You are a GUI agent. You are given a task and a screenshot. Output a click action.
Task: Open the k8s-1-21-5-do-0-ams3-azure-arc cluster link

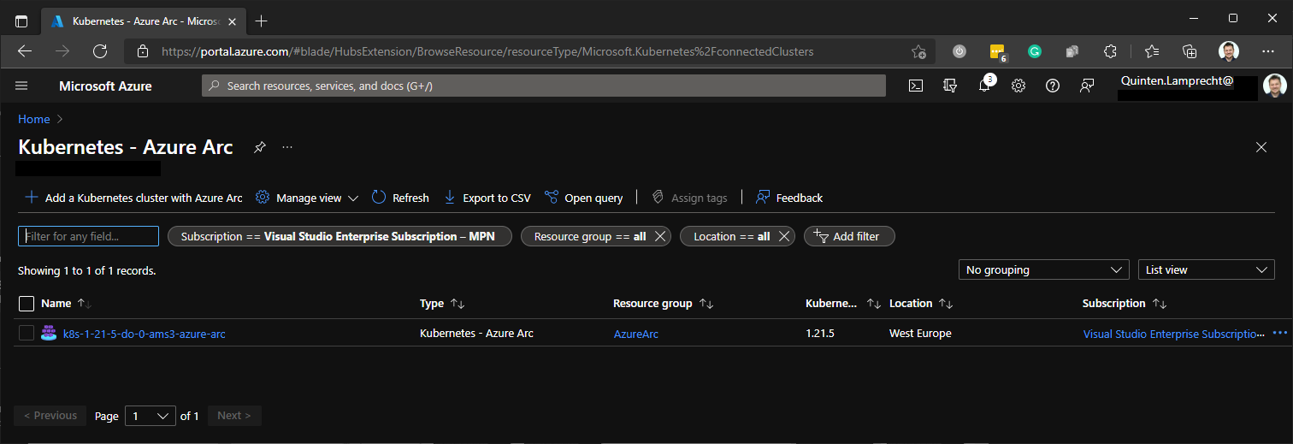click(145, 334)
